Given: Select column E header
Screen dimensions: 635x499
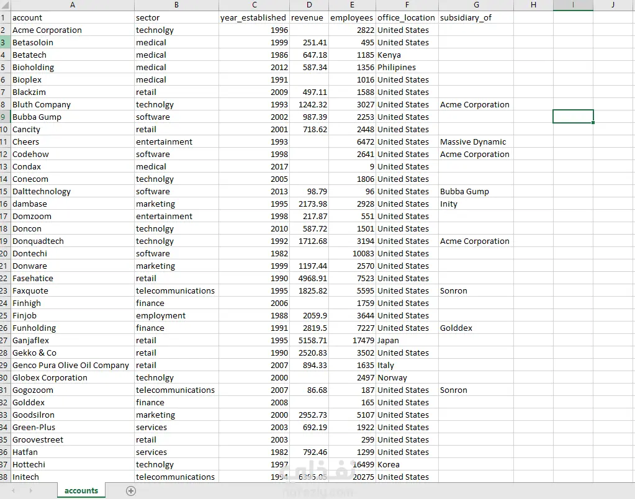Looking at the screenshot, I should click(x=353, y=5).
